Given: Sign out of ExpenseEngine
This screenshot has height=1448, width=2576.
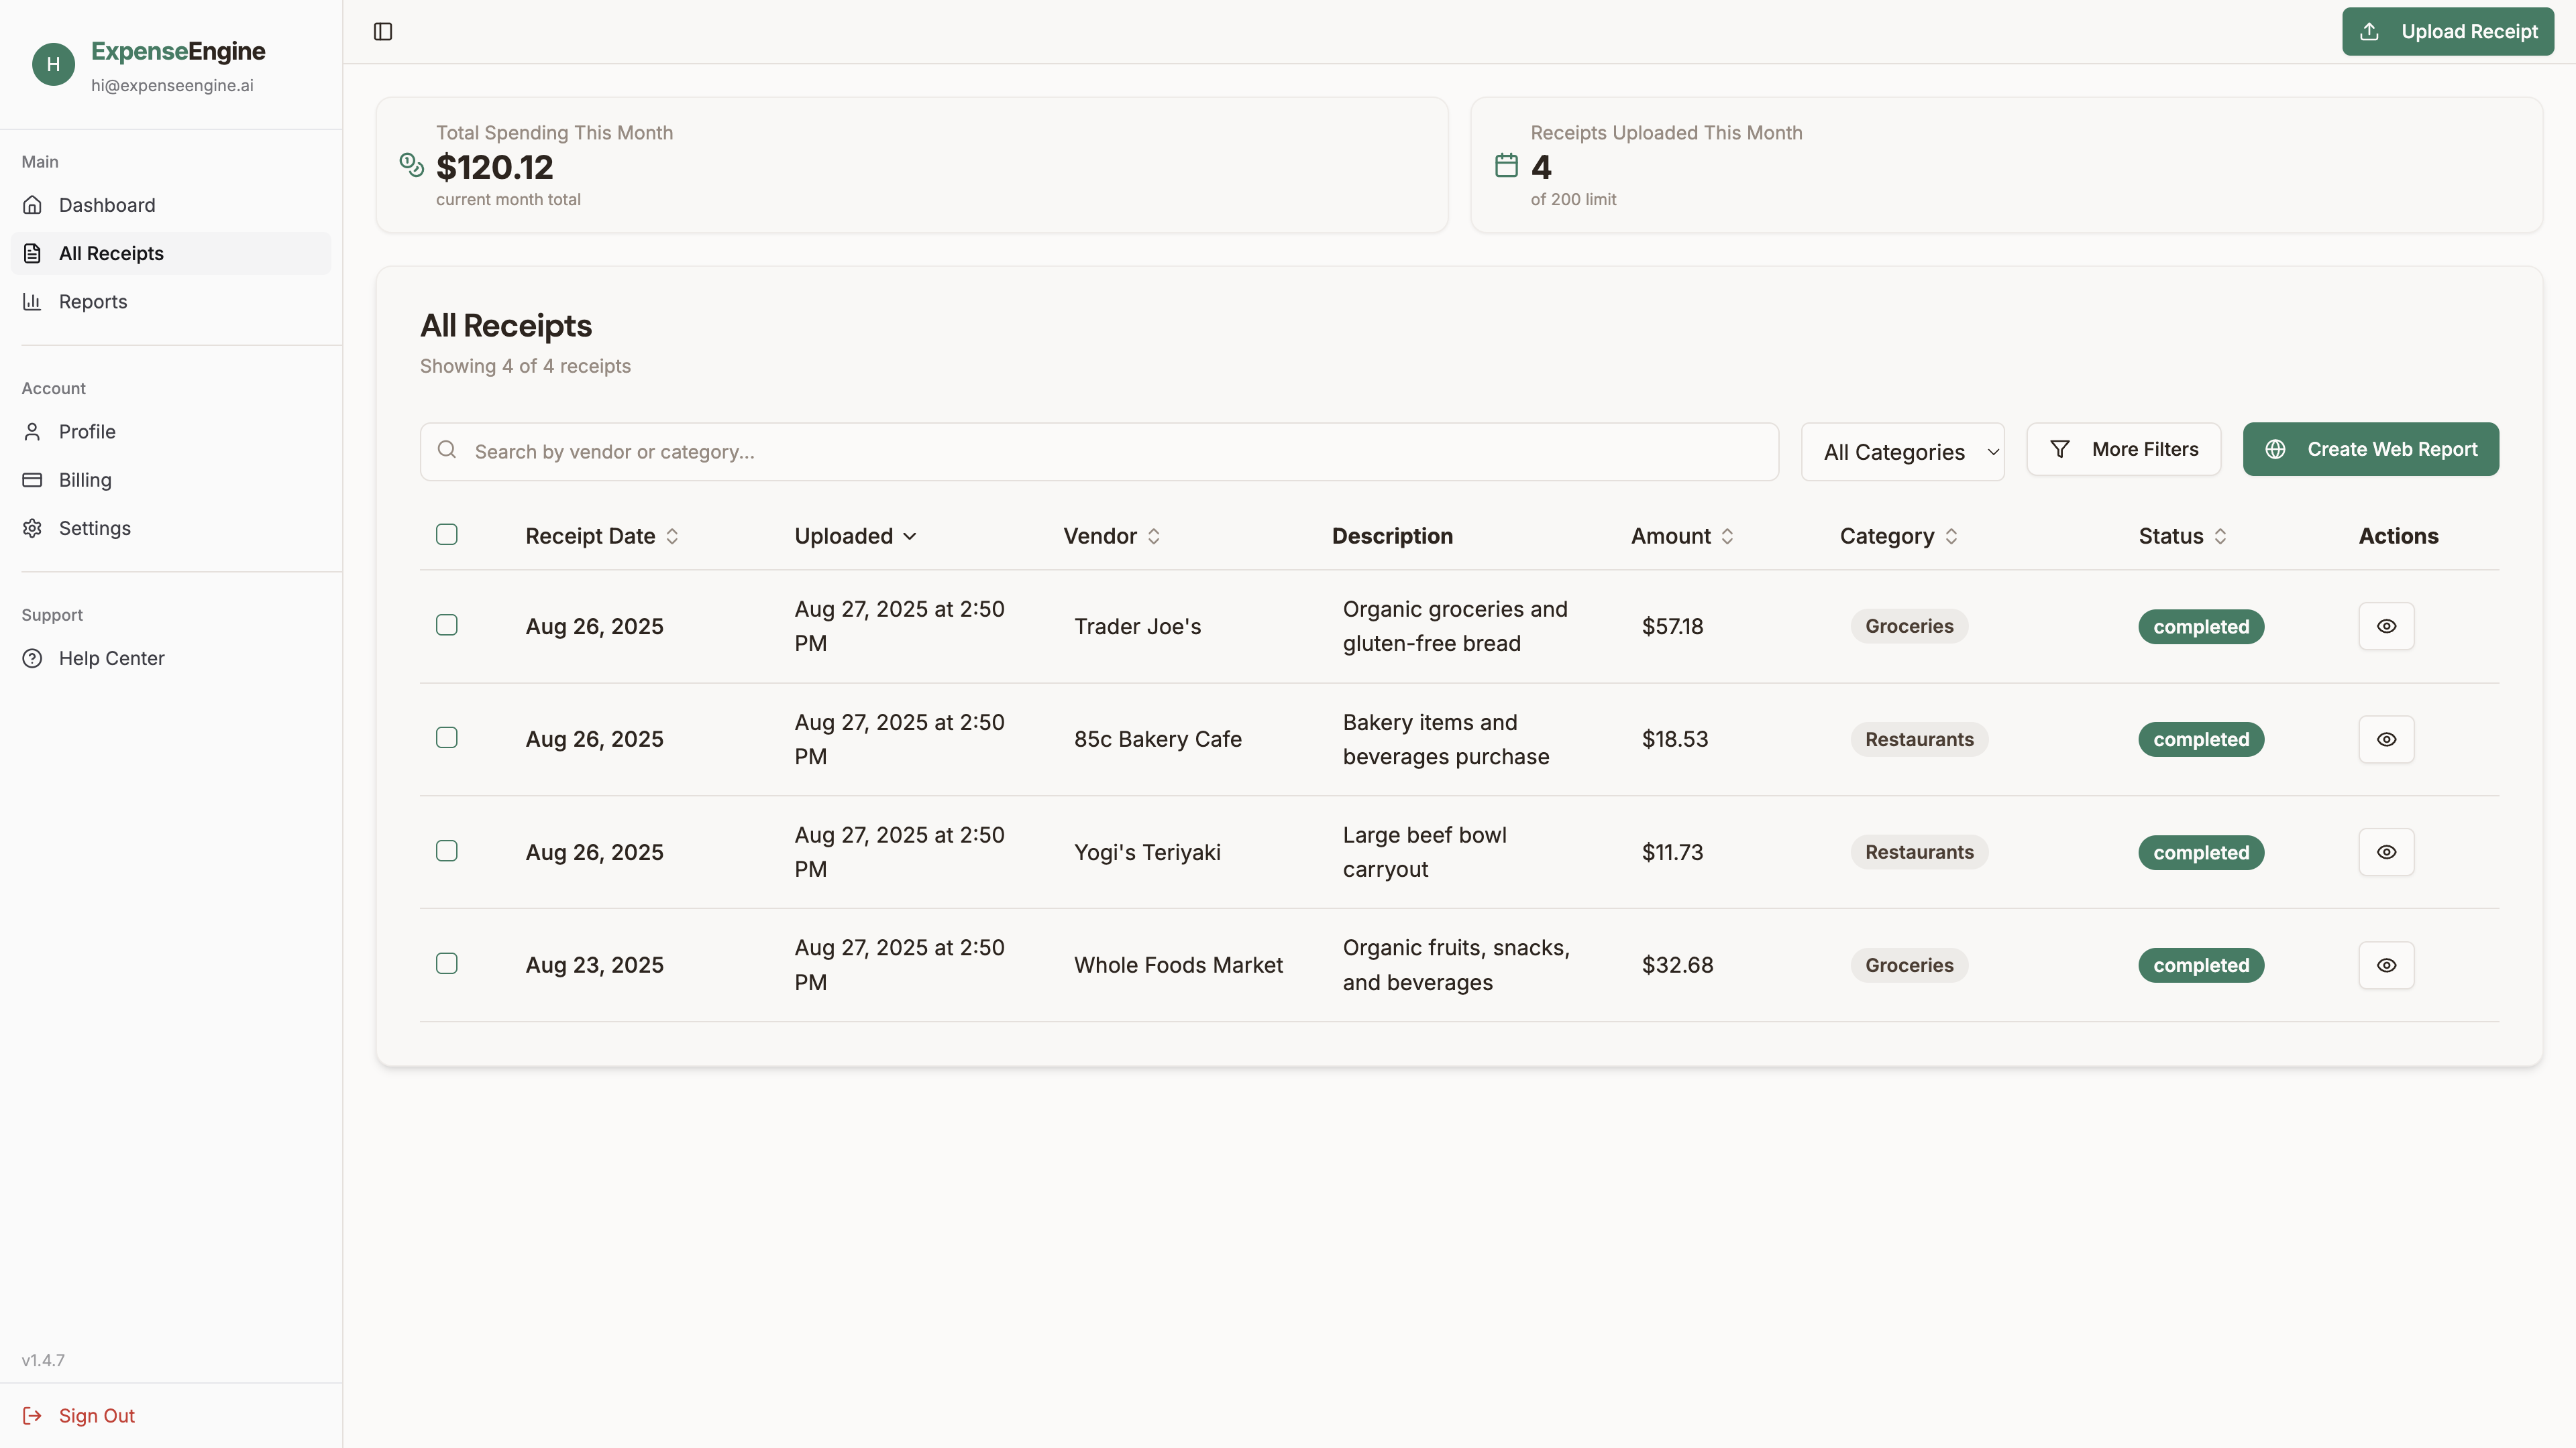Looking at the screenshot, I should coord(96,1415).
